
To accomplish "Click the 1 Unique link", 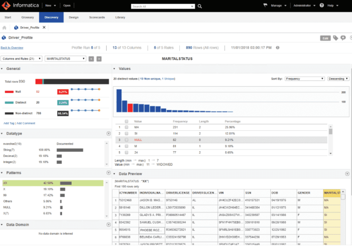I will (168, 79).
